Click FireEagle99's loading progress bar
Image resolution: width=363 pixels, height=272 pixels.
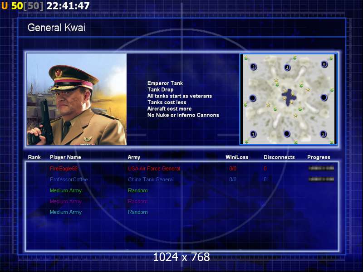pyautogui.click(x=321, y=168)
